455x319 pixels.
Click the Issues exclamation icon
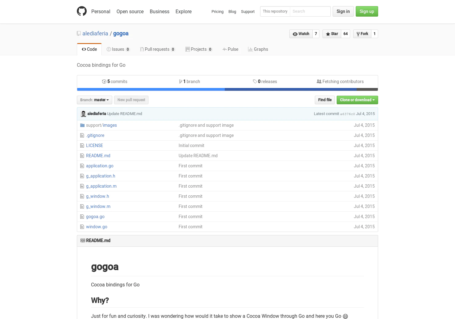coord(109,49)
